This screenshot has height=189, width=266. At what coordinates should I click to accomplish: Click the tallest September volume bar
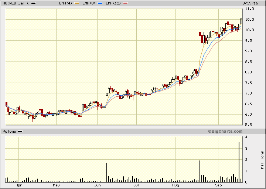point(239,162)
